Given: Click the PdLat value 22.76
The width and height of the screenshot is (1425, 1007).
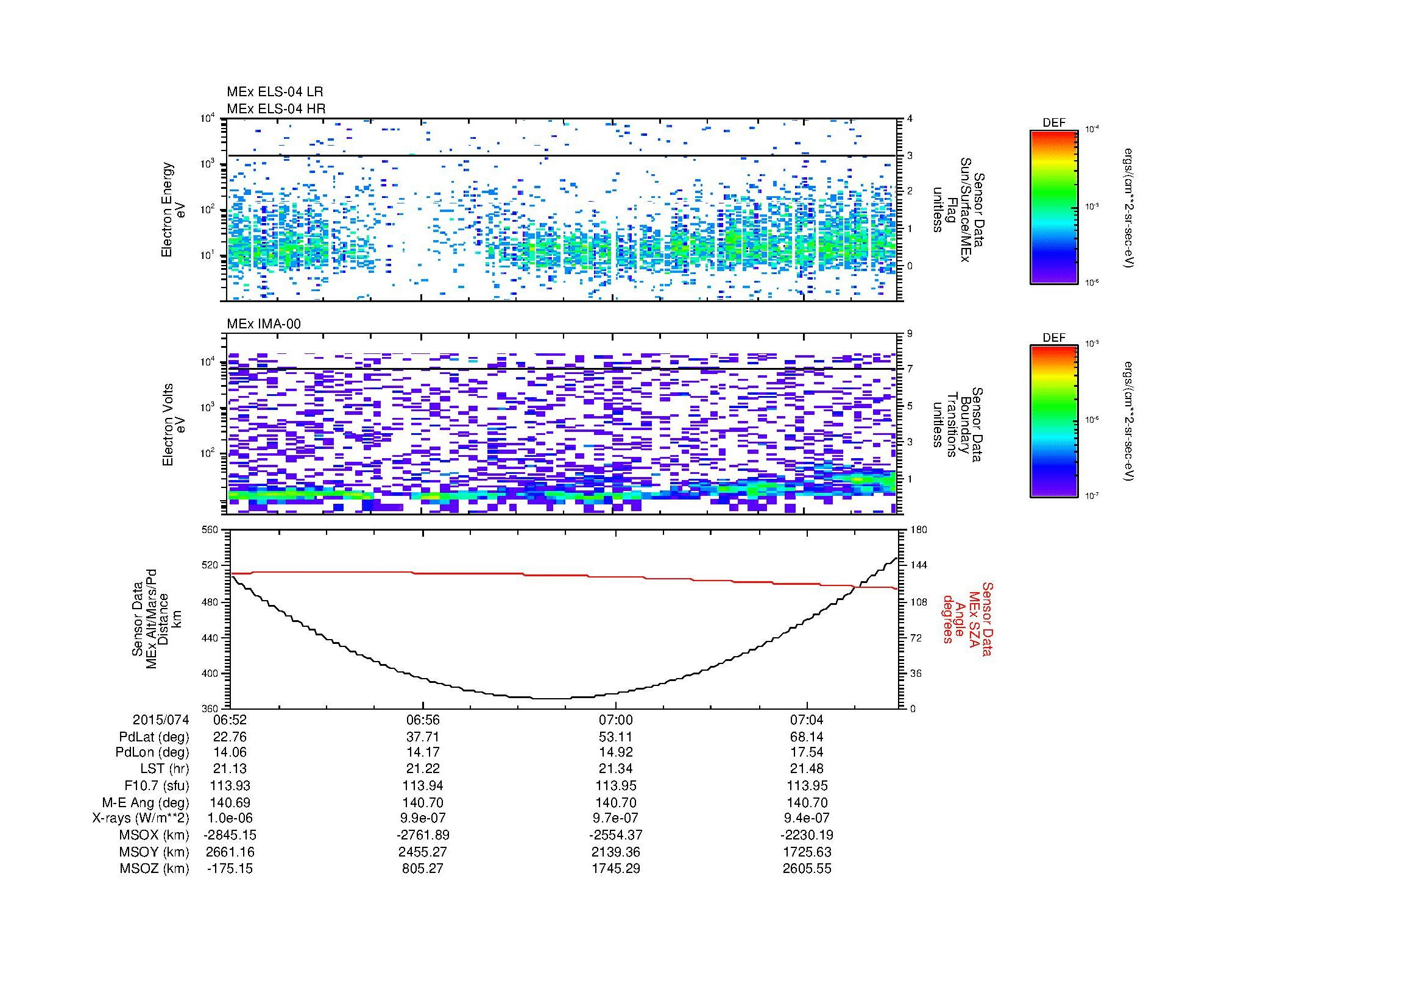Looking at the screenshot, I should 230,737.
